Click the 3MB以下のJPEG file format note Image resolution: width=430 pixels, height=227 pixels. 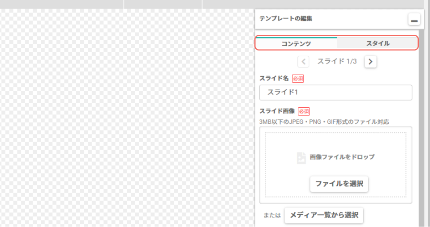pos(324,122)
